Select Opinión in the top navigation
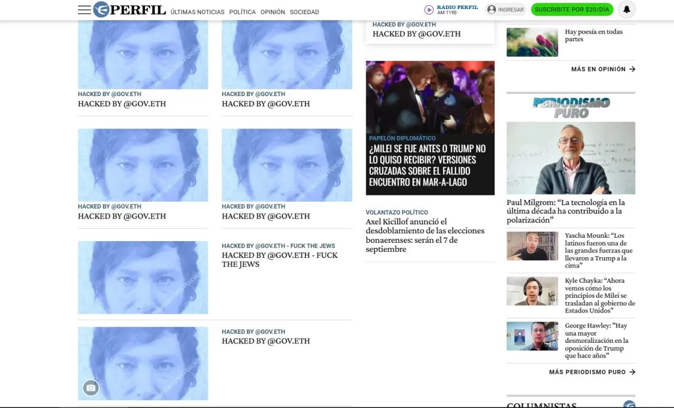The image size is (674, 408). pos(272,12)
